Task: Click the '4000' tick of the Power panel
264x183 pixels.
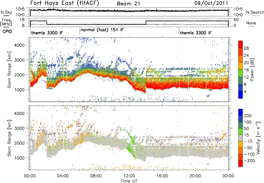Action: [19, 45]
